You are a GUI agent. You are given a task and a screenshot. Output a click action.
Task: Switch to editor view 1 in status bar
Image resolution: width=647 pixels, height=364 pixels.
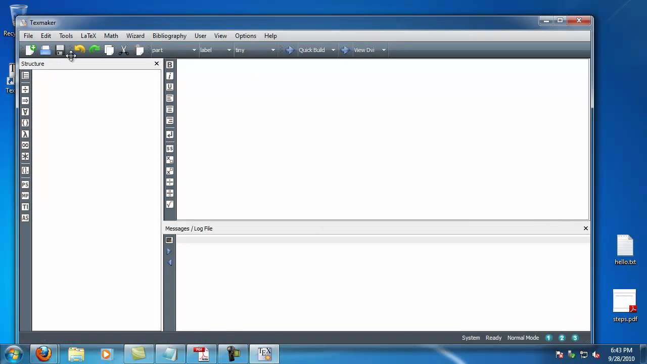coord(548,338)
